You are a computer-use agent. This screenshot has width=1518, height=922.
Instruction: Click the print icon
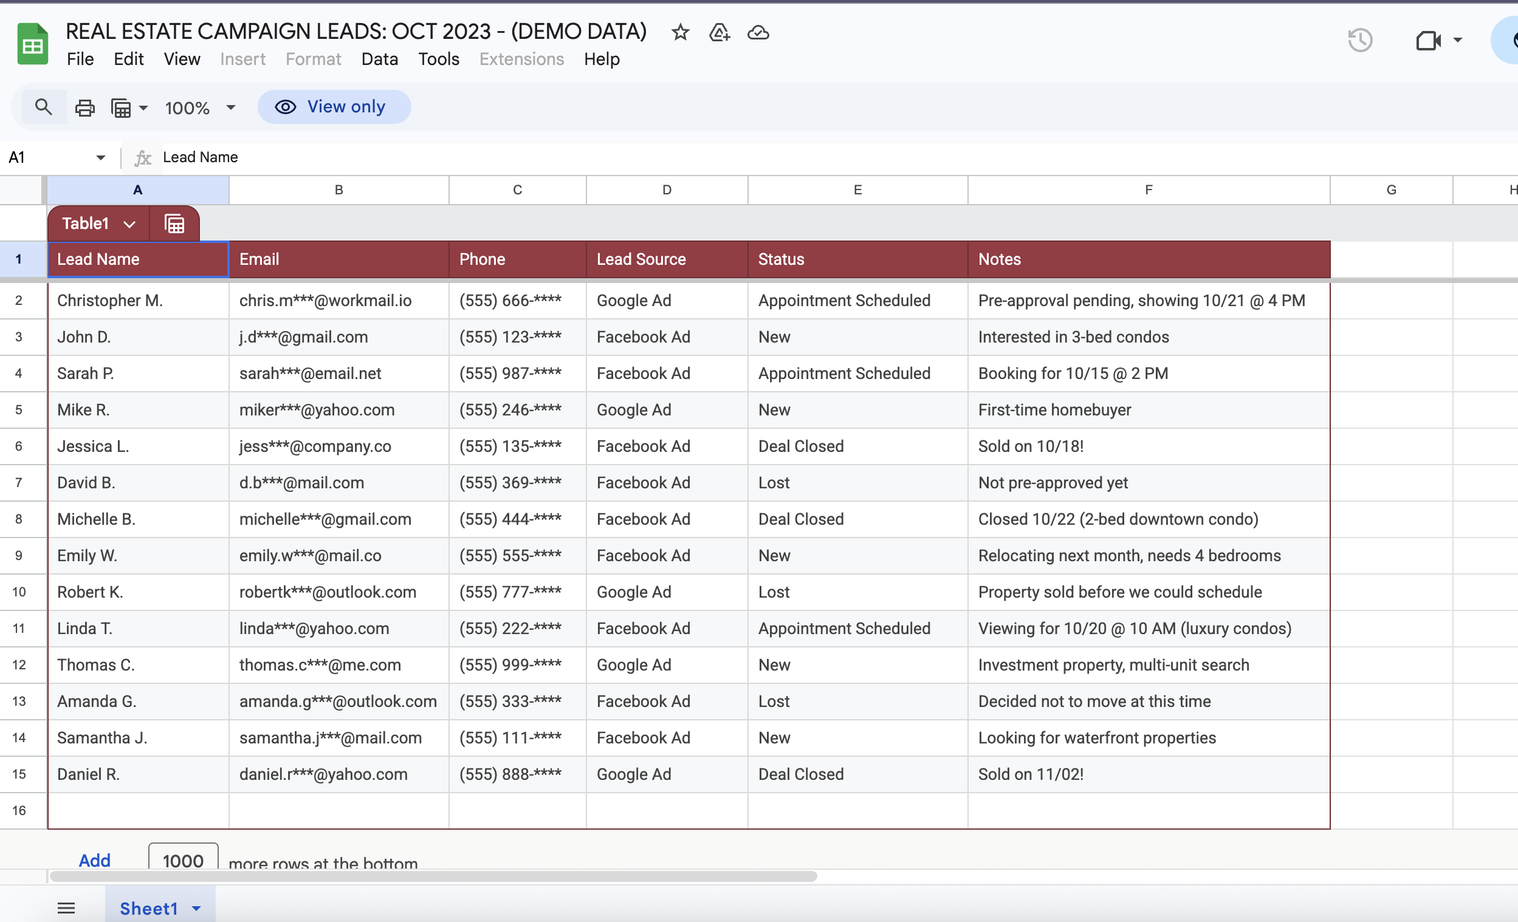pyautogui.click(x=85, y=108)
